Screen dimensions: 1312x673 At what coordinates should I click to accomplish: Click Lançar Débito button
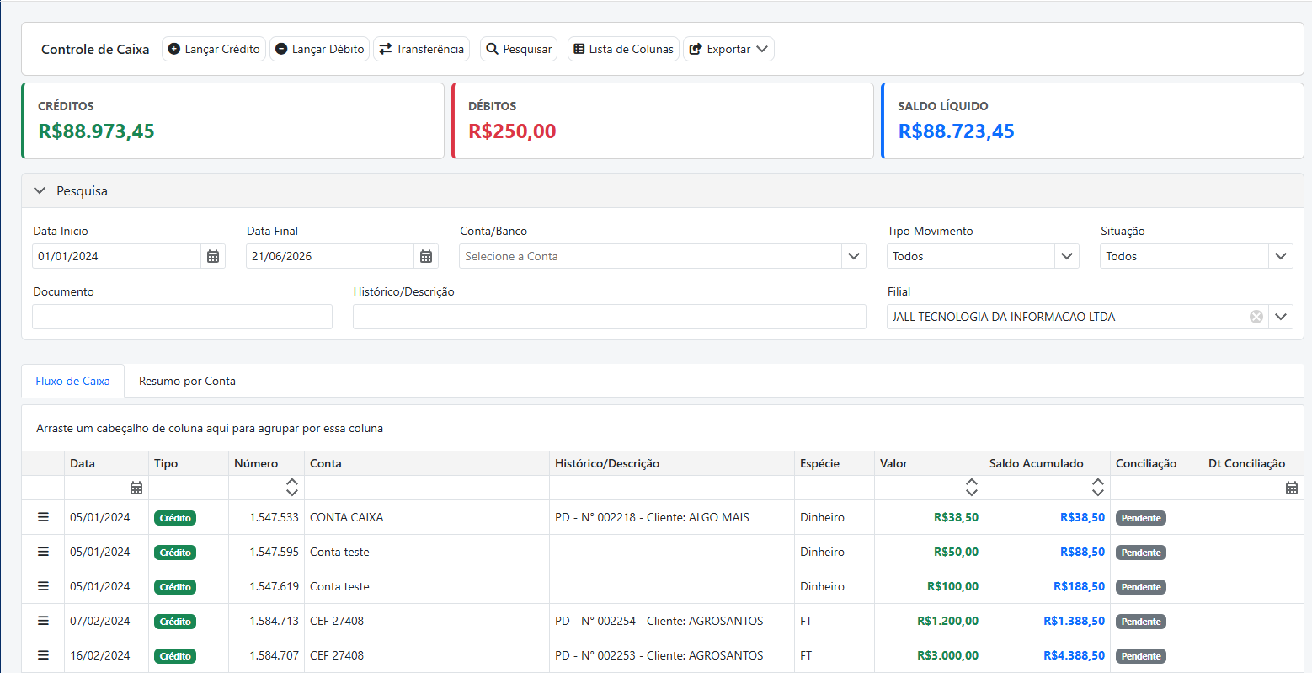click(x=320, y=49)
